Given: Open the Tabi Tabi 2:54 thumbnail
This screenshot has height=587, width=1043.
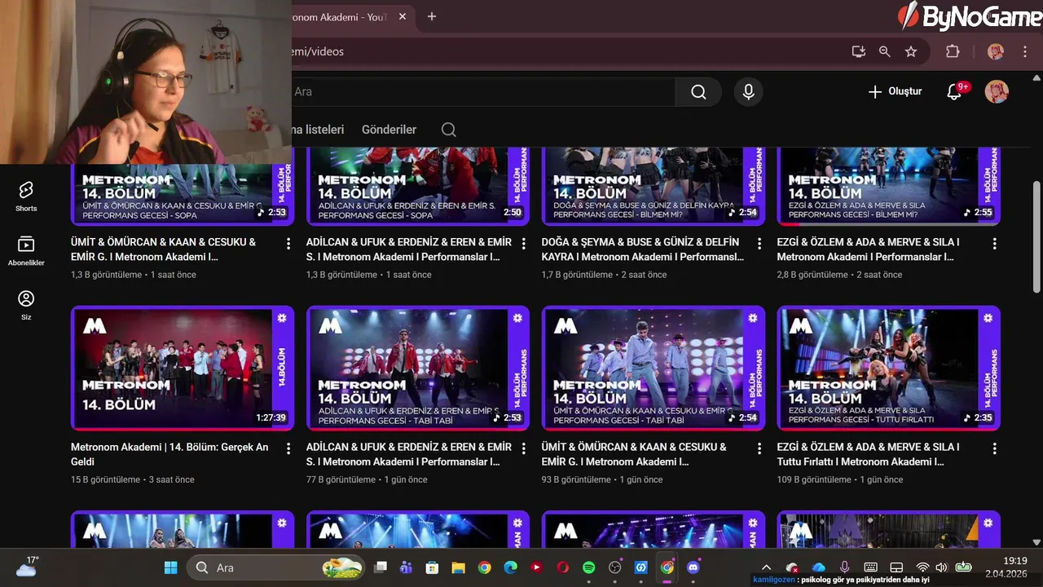Looking at the screenshot, I should tap(654, 368).
